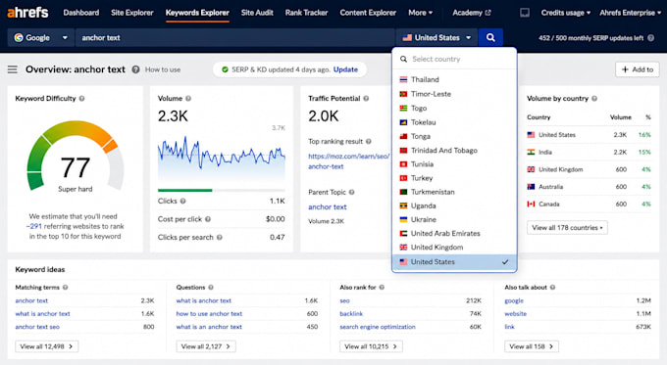The image size is (667, 365).
Task: Click the Also rank for info icon
Action: (x=382, y=288)
